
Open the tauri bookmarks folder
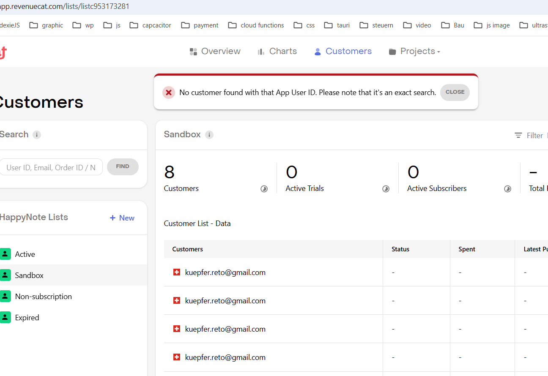click(x=337, y=25)
